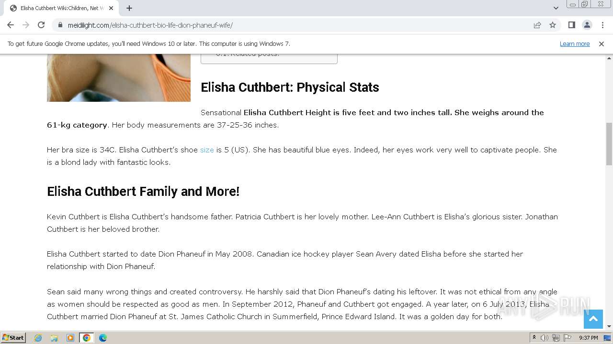Expand the tab search chevron
Viewport: 613px width, 344px height.
(556, 8)
